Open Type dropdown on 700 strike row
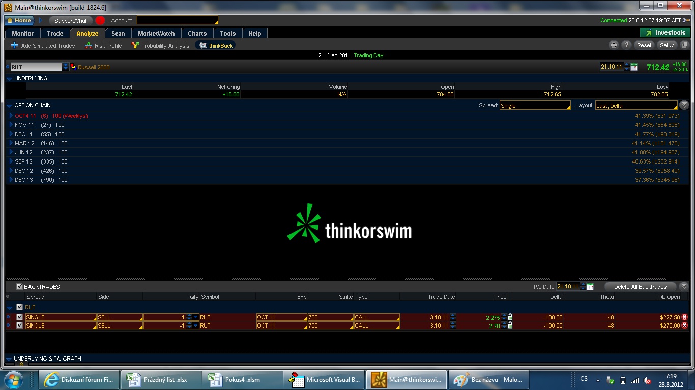 click(x=377, y=326)
